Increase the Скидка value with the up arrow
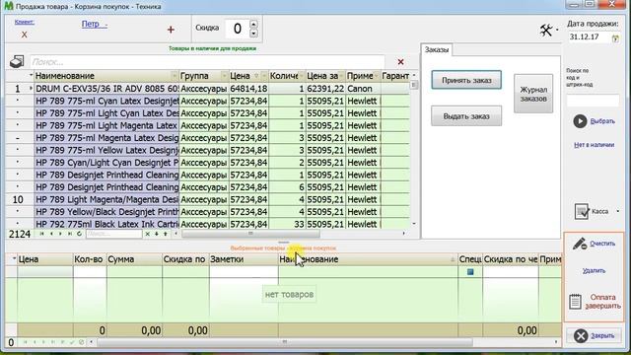631x355 pixels. [x=253, y=24]
